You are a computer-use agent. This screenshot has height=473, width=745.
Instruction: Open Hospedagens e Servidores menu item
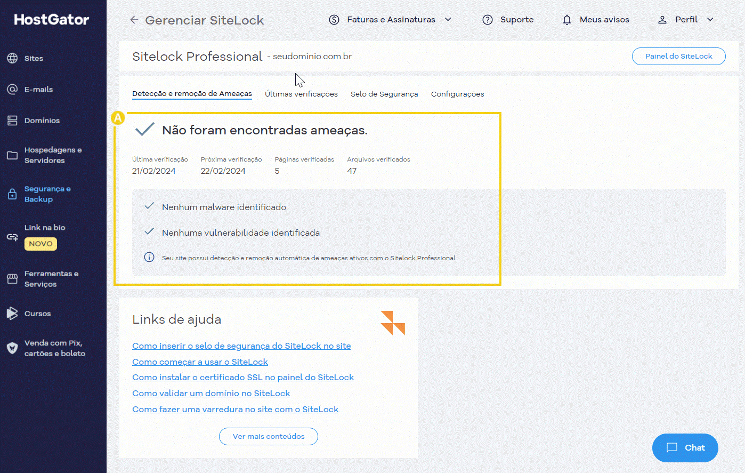point(53,155)
